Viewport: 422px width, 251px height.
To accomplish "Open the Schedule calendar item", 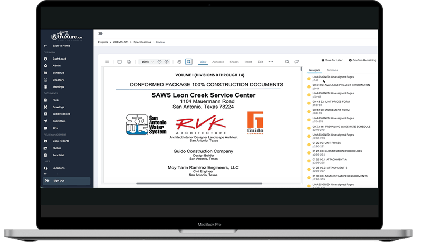I will 54,73.
